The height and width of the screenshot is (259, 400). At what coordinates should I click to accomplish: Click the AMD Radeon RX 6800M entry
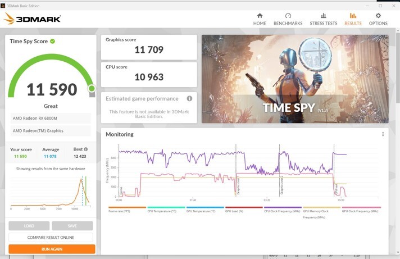(x=51, y=118)
